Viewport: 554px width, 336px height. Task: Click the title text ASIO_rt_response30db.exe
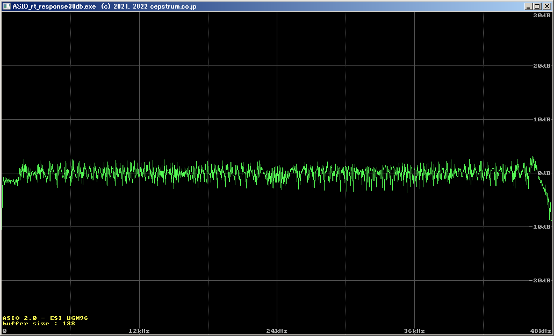[54, 6]
